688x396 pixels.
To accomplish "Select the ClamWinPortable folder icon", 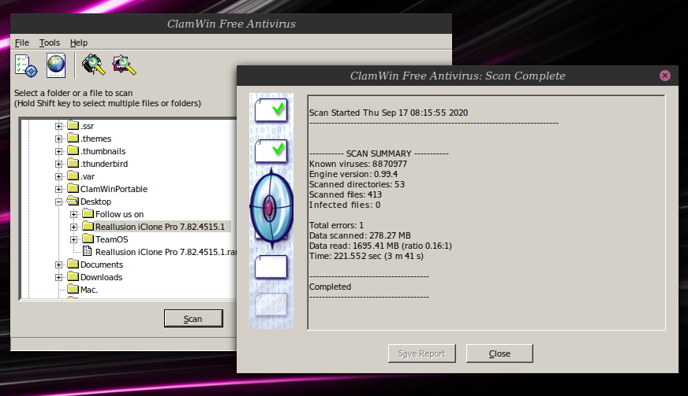I will coord(73,189).
